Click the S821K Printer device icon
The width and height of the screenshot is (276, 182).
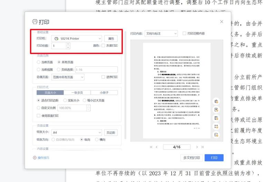click(x=56, y=39)
